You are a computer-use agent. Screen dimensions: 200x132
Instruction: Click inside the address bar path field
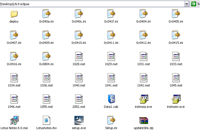(90, 4)
